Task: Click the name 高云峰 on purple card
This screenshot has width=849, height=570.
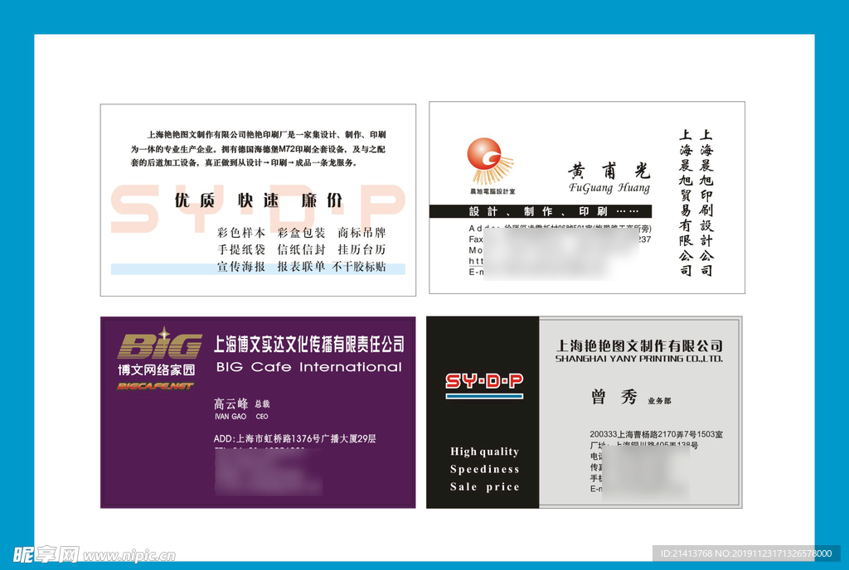Action: (x=230, y=403)
